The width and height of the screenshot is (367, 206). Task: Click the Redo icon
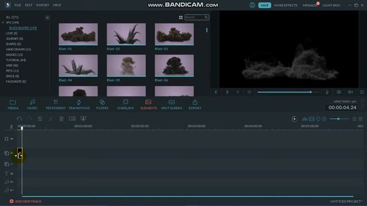[x=29, y=118]
